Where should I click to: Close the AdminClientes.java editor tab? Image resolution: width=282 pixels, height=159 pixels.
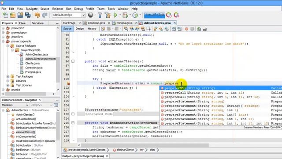(174, 23)
